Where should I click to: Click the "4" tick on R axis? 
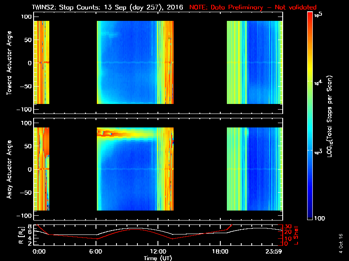(30, 238)
